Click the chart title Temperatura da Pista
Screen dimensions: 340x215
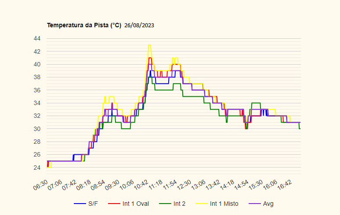tap(84, 26)
